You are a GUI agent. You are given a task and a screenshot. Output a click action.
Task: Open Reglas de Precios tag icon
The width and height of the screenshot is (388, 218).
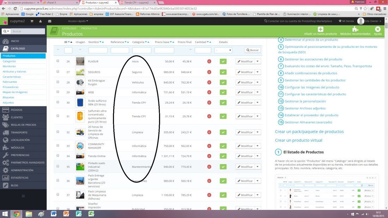[x=5, y=125]
